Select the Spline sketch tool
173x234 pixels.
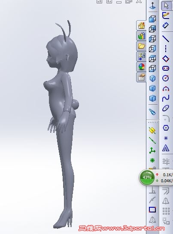166,98
